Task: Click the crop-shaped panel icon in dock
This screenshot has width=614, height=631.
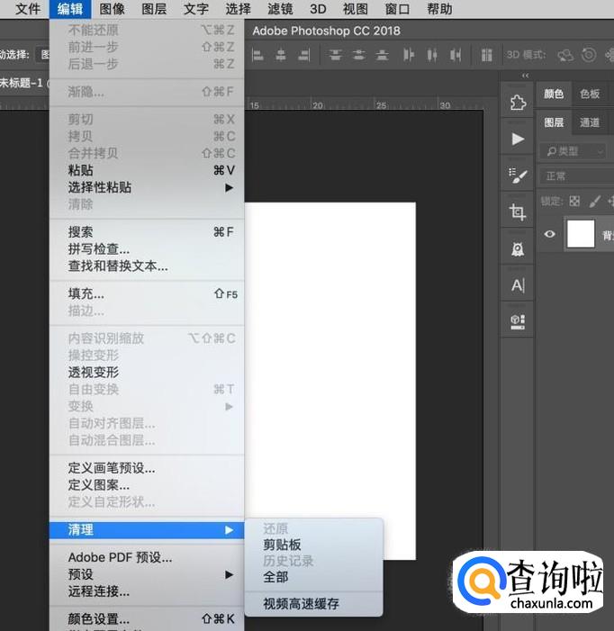Action: coord(518,212)
